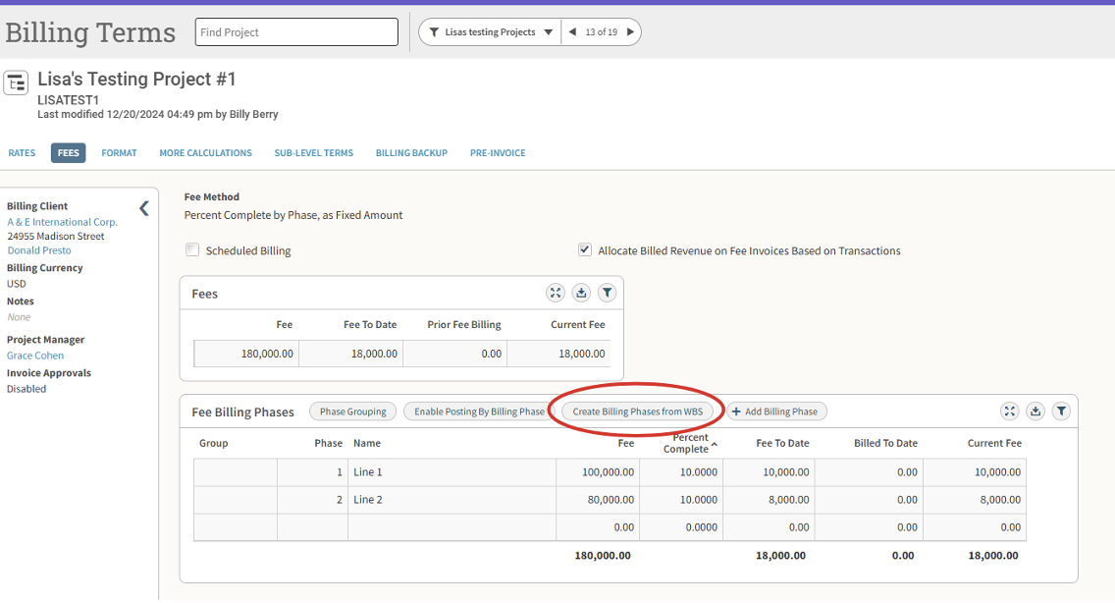The image size is (1115, 603).
Task: Sort by Percent Complete column header
Action: pos(690,443)
